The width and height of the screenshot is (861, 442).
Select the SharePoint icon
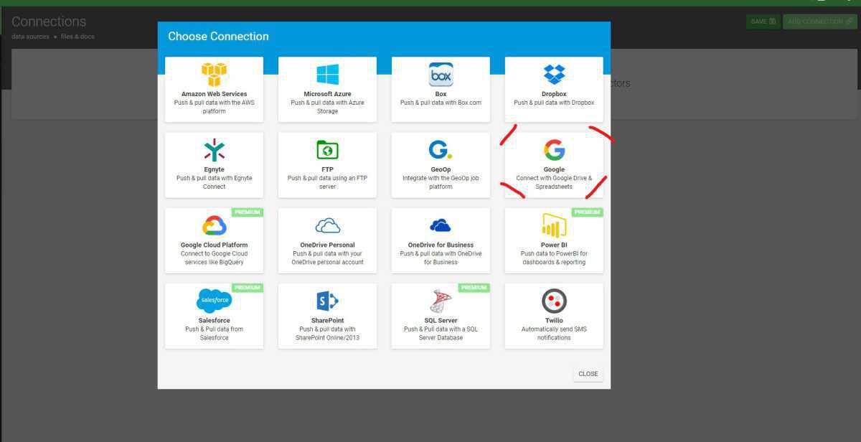[327, 301]
